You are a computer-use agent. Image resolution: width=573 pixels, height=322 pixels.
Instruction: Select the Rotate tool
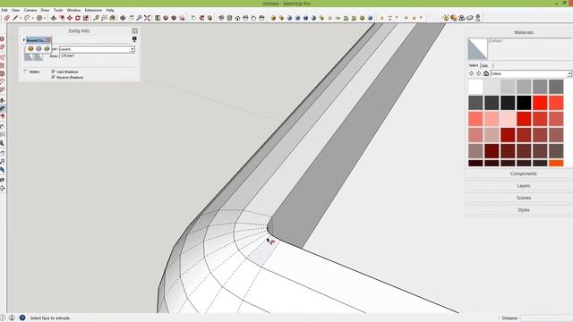pyautogui.click(x=78, y=18)
